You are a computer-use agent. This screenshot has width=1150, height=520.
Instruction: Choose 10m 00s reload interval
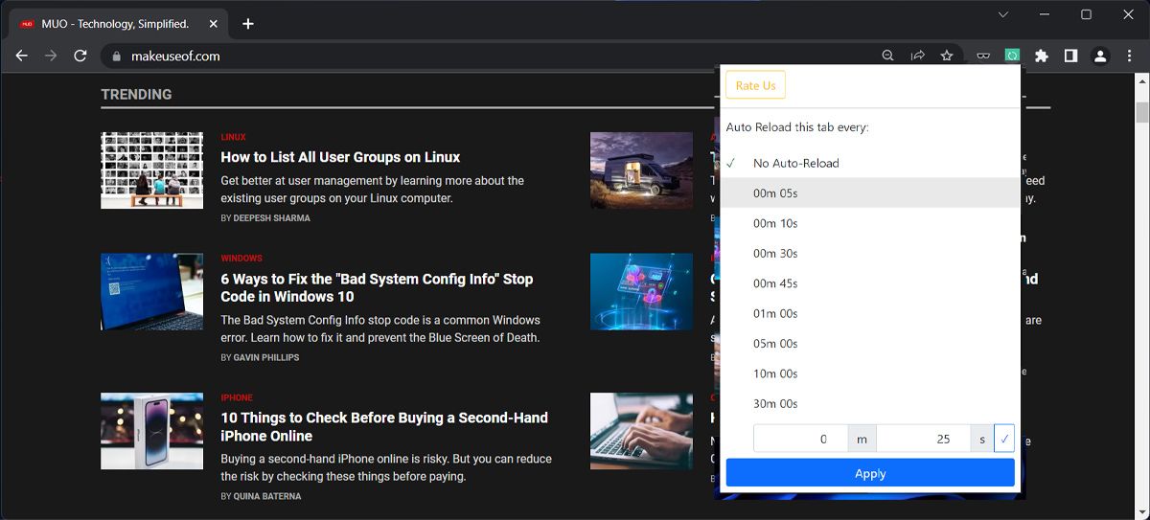[x=871, y=373]
